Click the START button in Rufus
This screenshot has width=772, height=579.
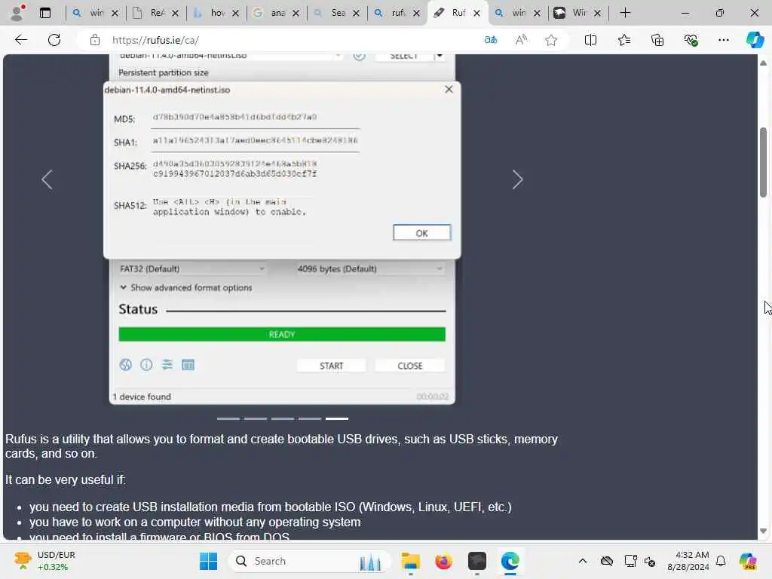(332, 366)
